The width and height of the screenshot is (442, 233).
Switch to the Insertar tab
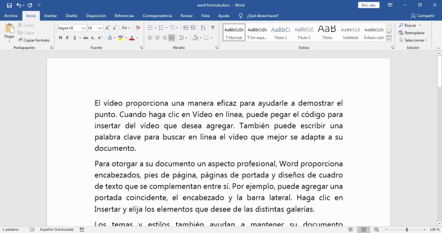50,16
